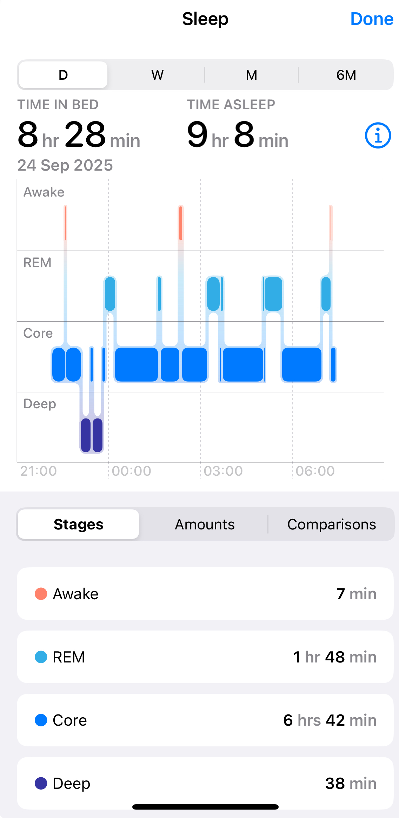
Task: Tap the dark purple Deep sleep bar in chart
Action: tap(86, 435)
